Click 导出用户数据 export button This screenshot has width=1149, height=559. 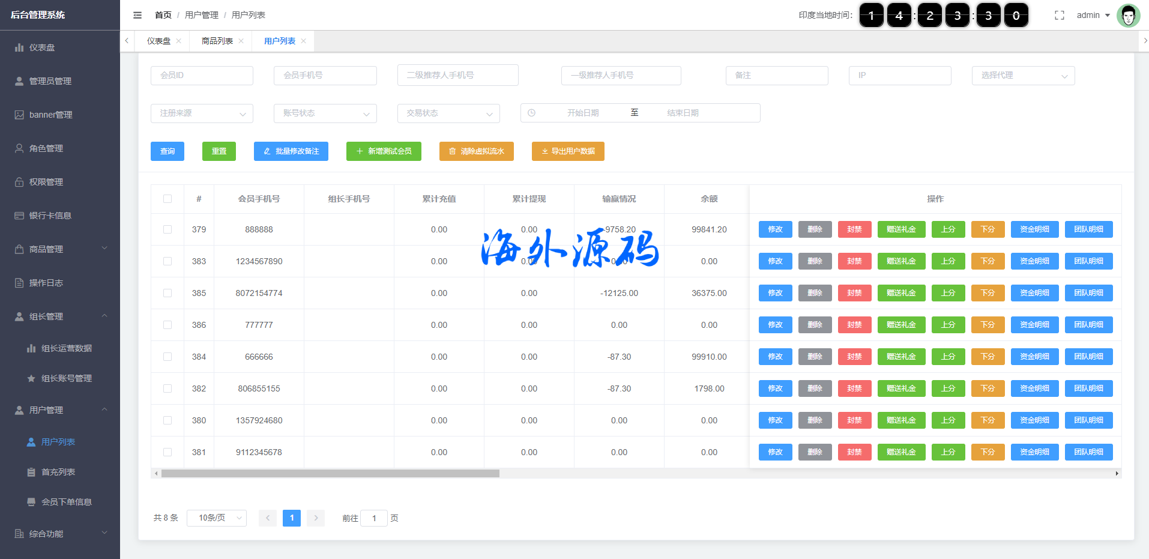pos(567,151)
